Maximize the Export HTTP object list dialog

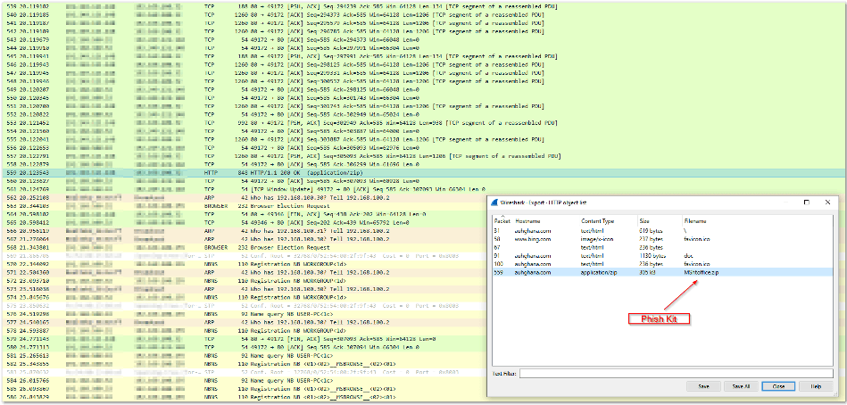(x=807, y=202)
